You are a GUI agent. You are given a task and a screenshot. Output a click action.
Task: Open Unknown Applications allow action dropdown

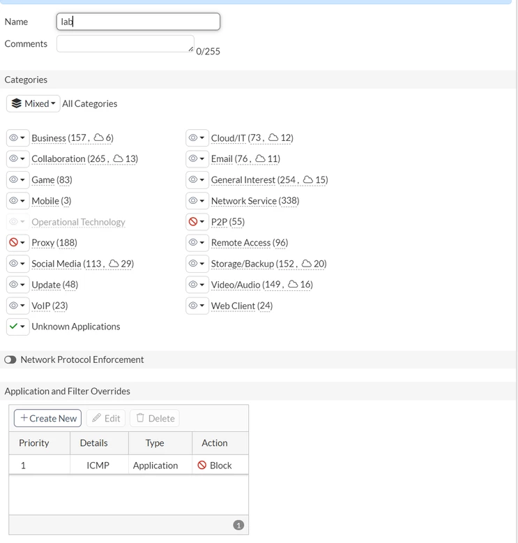tap(17, 326)
